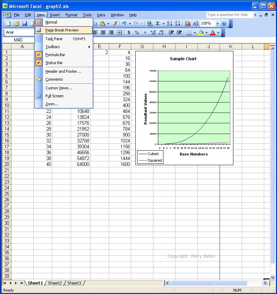The width and height of the screenshot is (277, 294).
Task: Select column G header
Action: coord(142,46)
